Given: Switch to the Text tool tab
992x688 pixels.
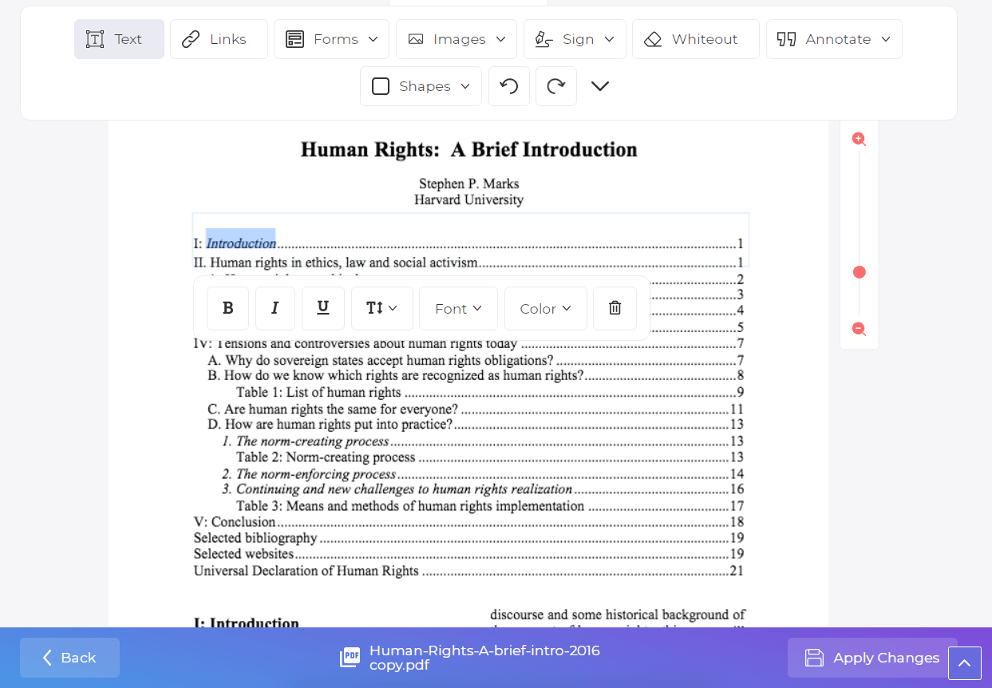Looking at the screenshot, I should coord(119,38).
